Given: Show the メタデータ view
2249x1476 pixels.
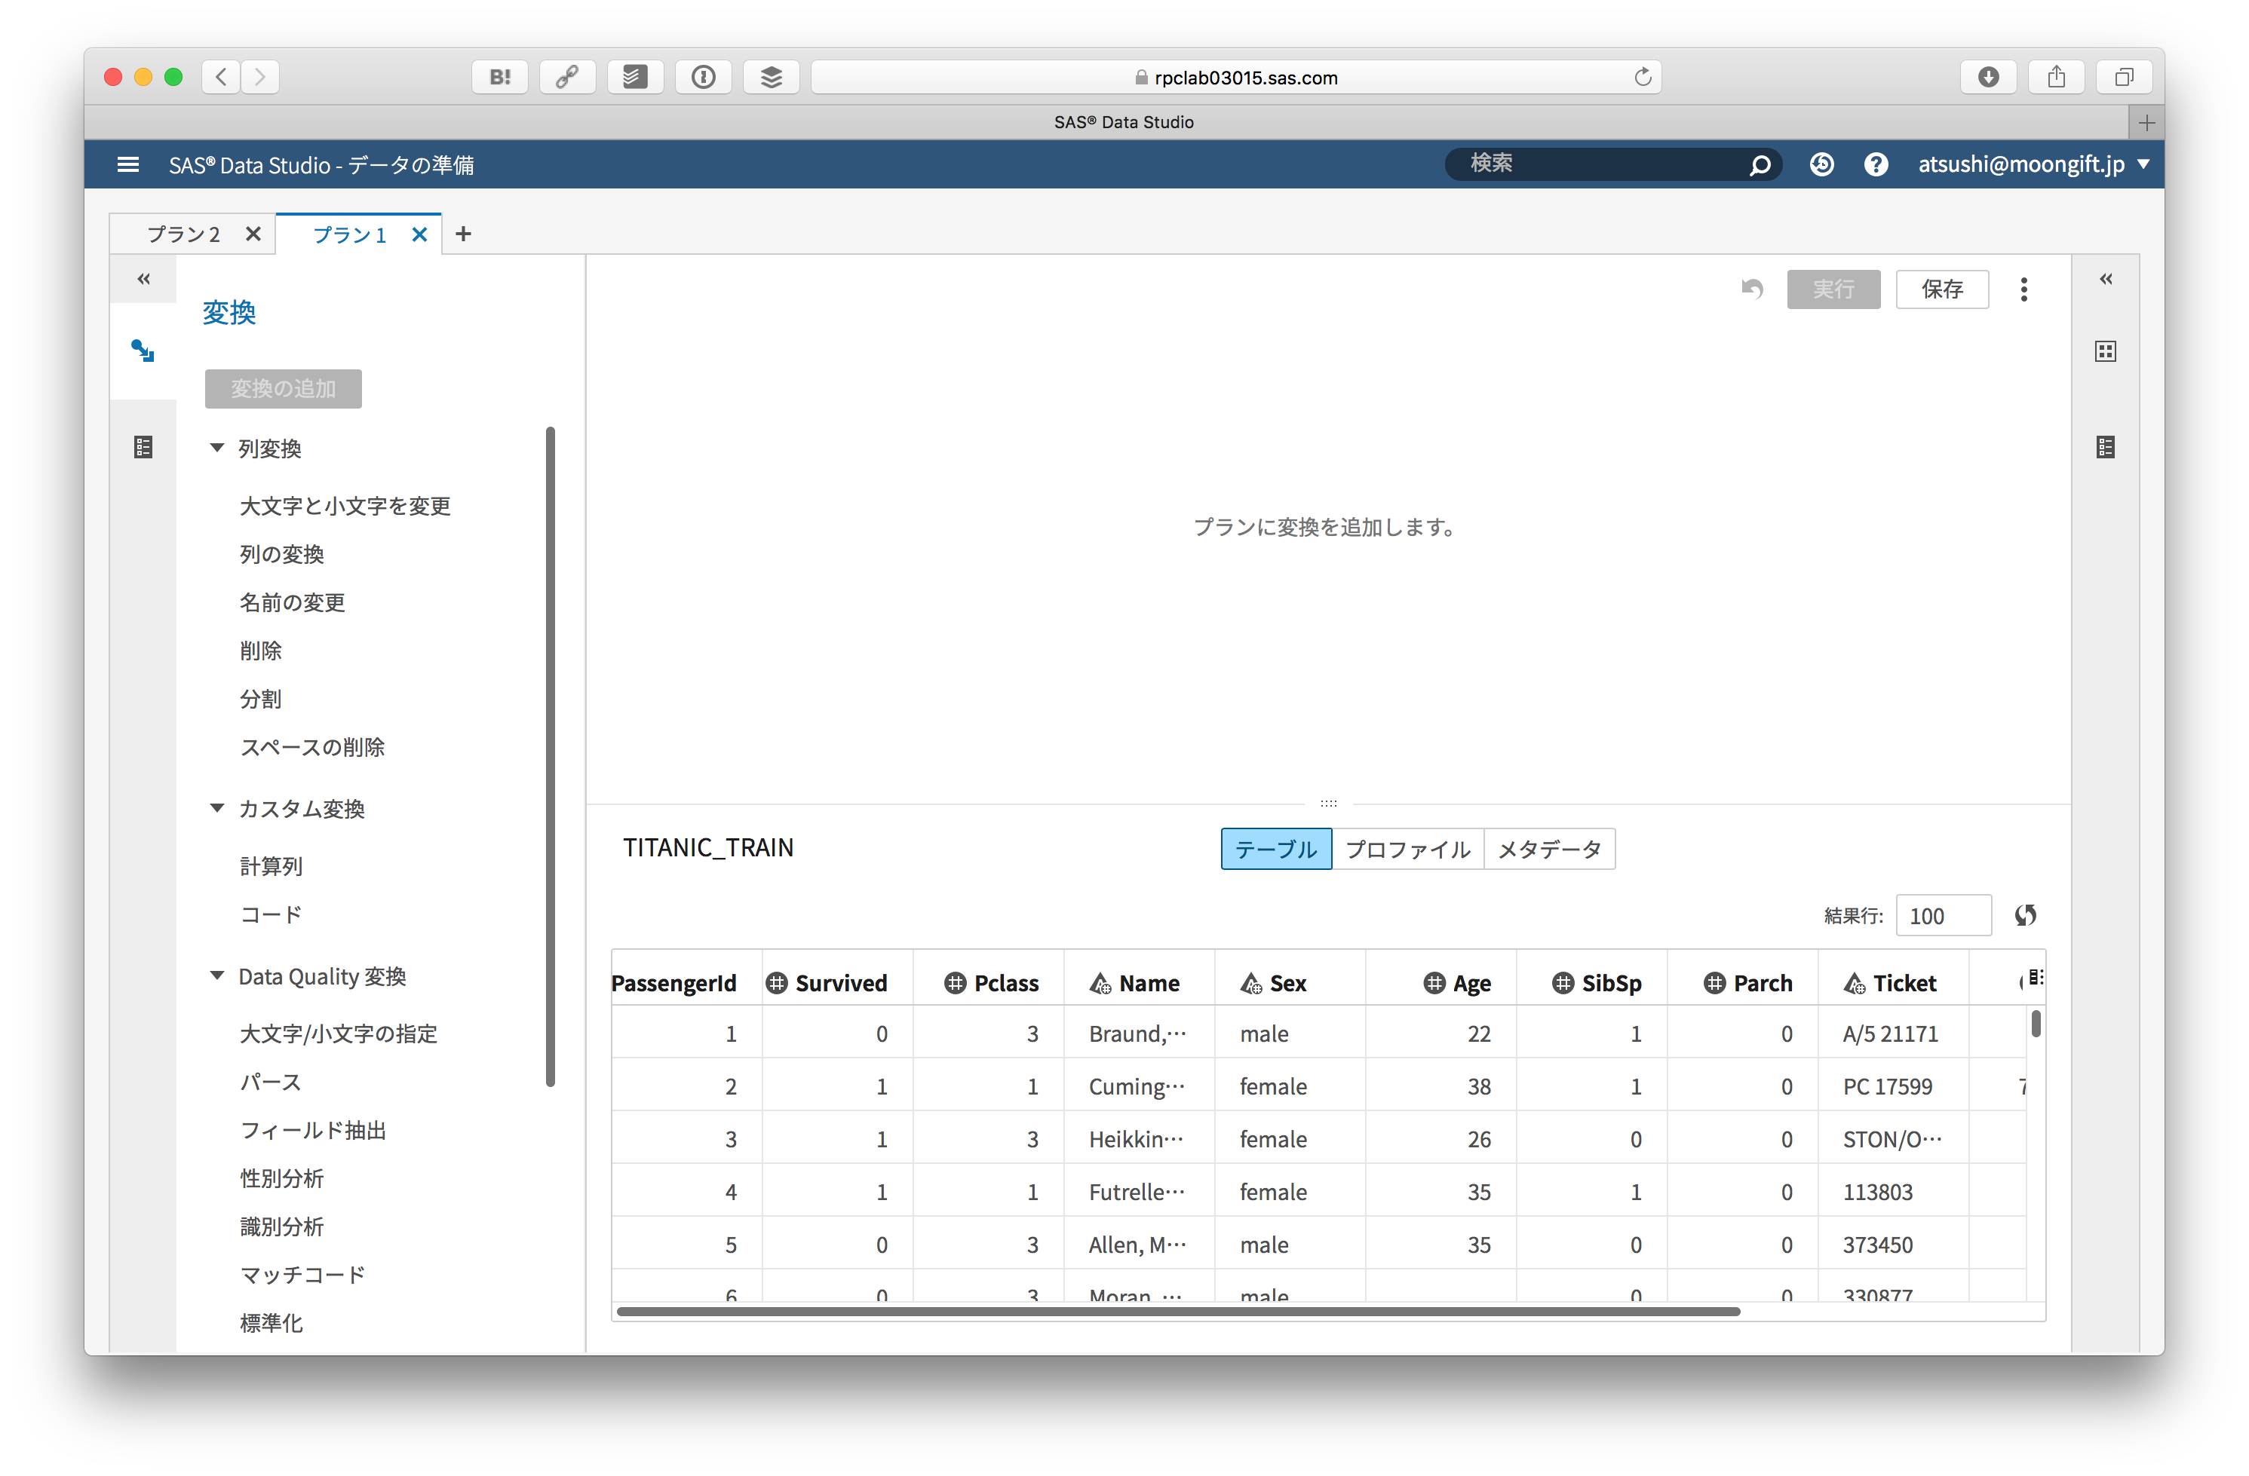Looking at the screenshot, I should click(1549, 849).
